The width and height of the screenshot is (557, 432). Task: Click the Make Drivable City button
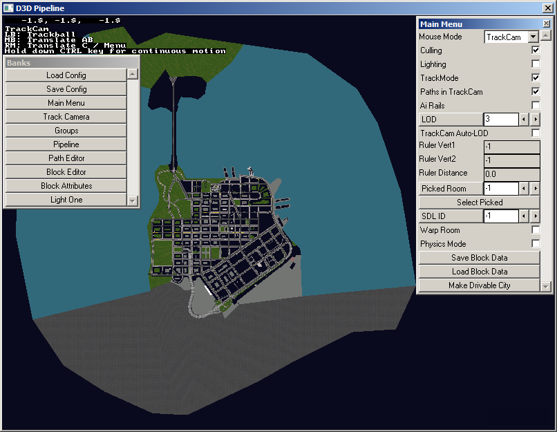click(479, 285)
